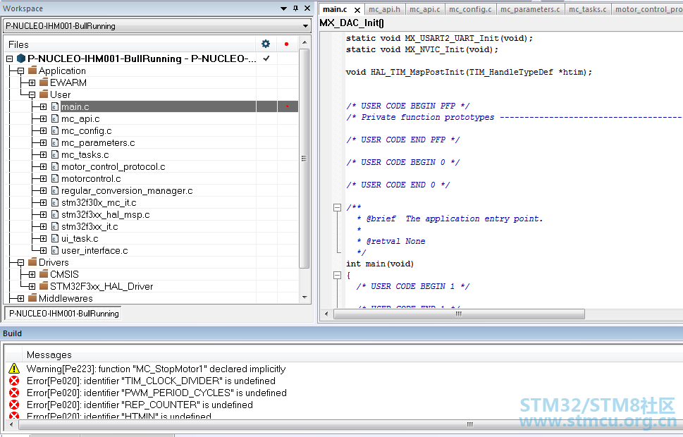Close the Workspace panel
Viewport: 683px width, 437px height.
[307, 8]
